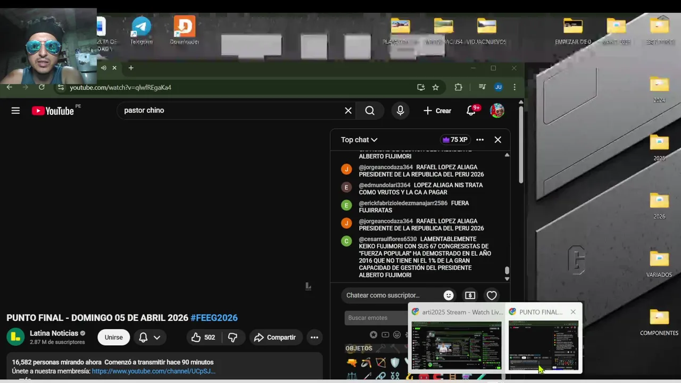
Task: Open the VARIADOS desktop folder
Action: pyautogui.click(x=659, y=264)
